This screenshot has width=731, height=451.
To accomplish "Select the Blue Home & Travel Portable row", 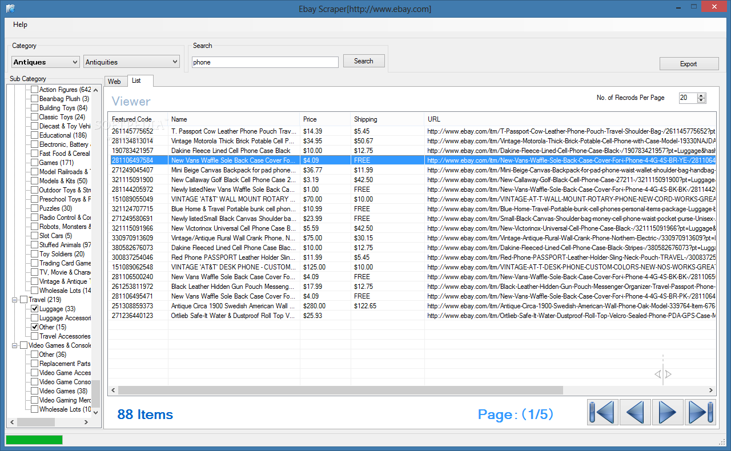I will click(412, 209).
